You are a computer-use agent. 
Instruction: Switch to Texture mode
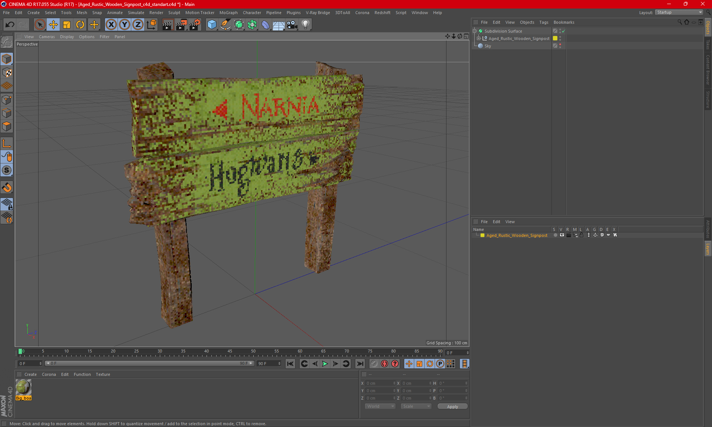click(x=7, y=73)
